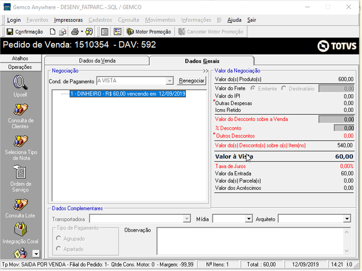This screenshot has height=271, width=362.
Task: Click the blank new document icon
Action: (x=53, y=32)
